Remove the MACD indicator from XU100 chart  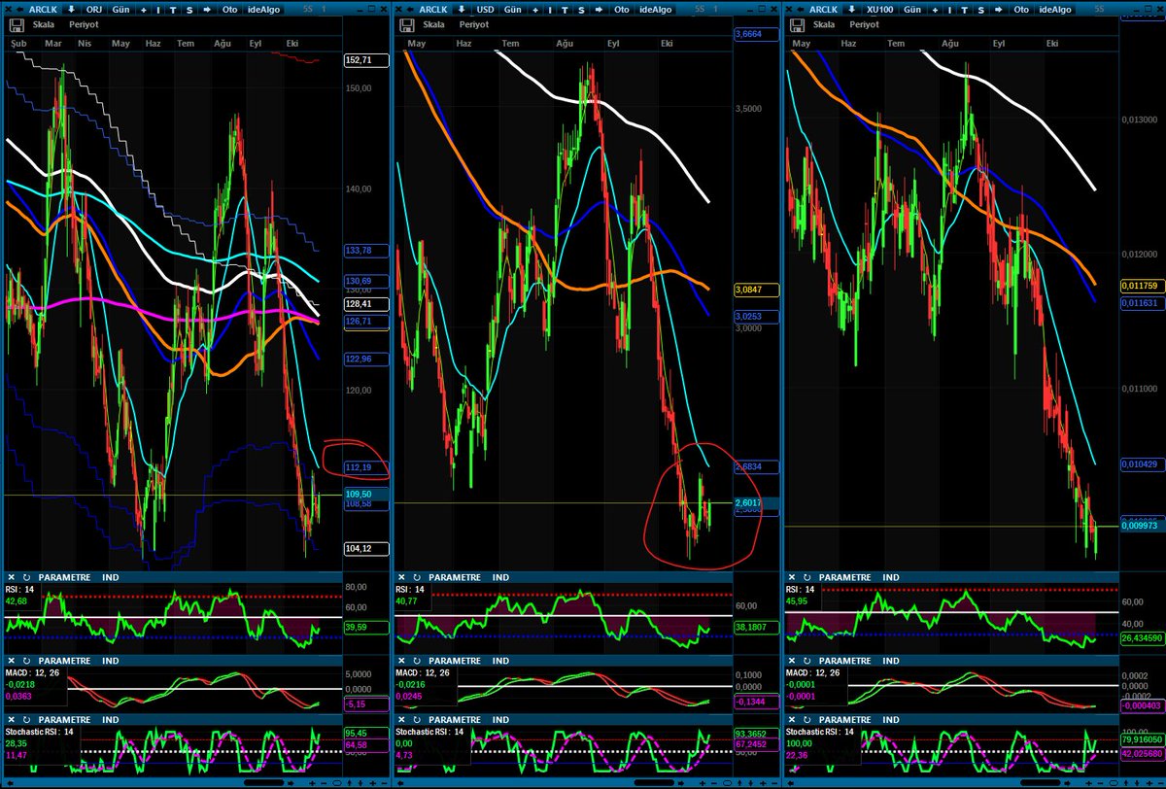tap(792, 660)
